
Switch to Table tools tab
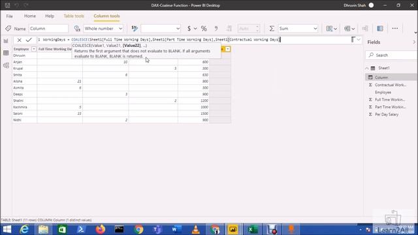(x=74, y=16)
